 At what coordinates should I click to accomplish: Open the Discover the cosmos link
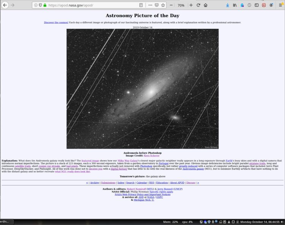pyautogui.click(x=56, y=22)
